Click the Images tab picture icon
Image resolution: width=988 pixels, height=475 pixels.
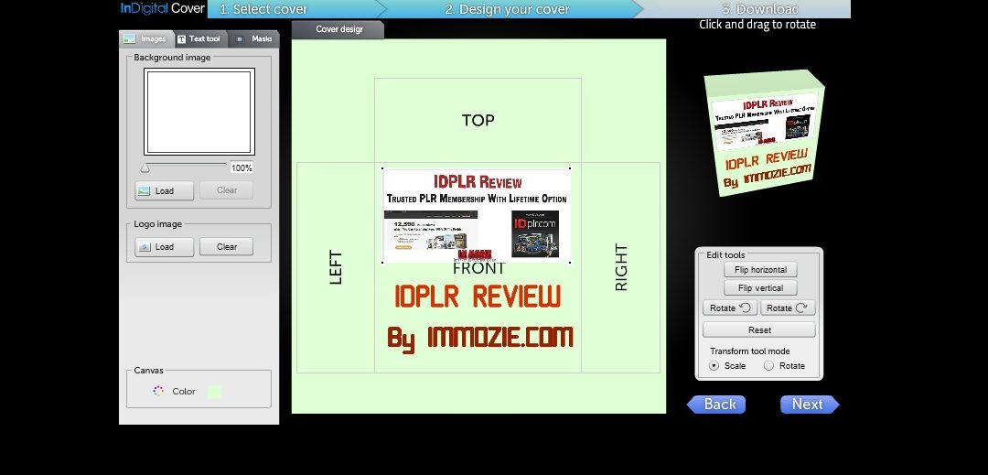click(130, 39)
